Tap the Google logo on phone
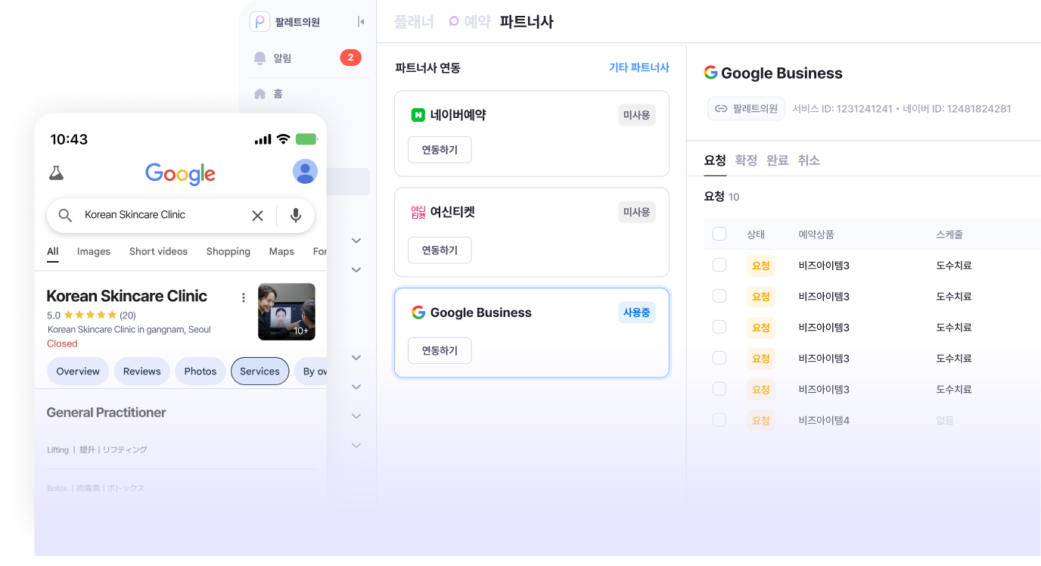Image resolution: width=1041 pixels, height=566 pixels. [180, 173]
